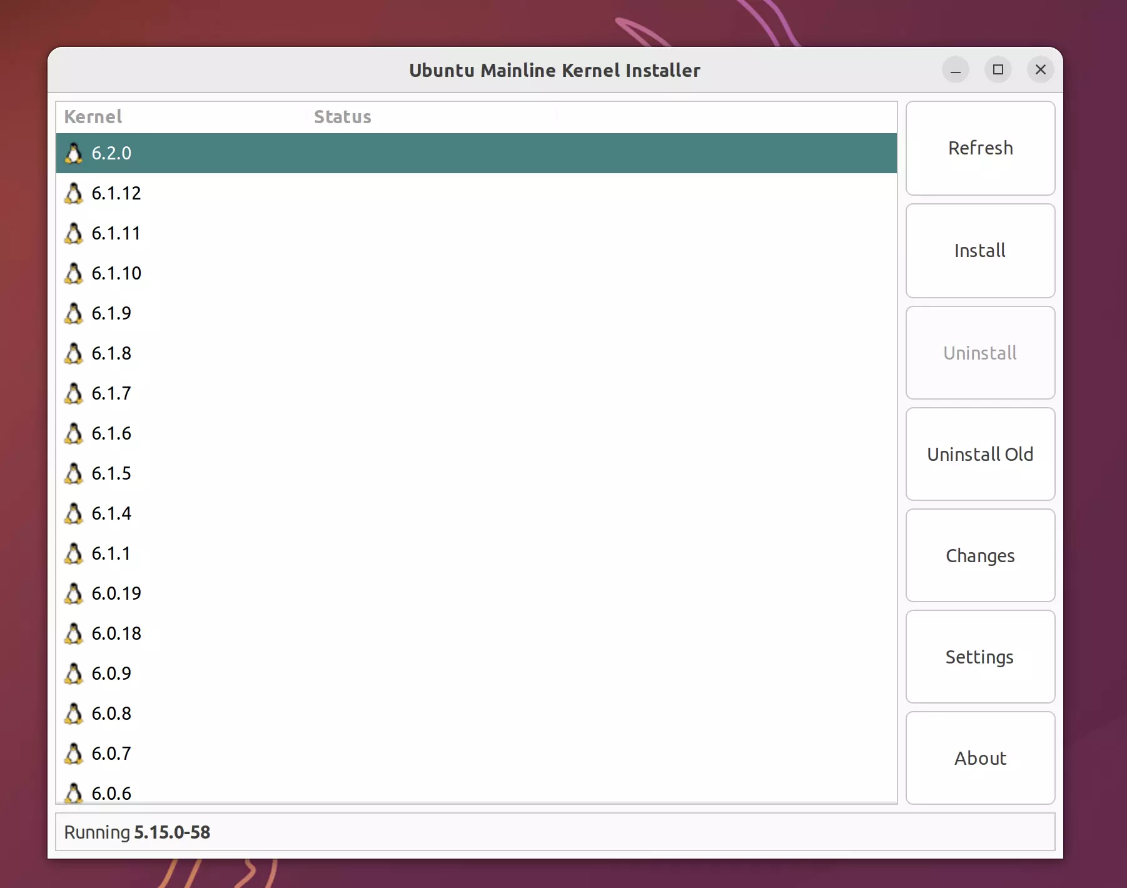Pick kernel version 6.1.10 text
The width and height of the screenshot is (1127, 888).
[x=116, y=273]
